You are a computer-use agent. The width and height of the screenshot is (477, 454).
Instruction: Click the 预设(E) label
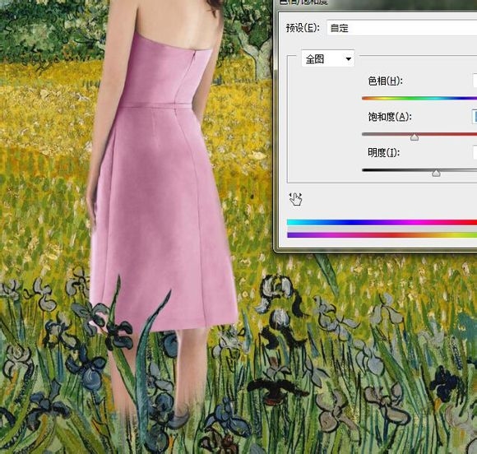tap(303, 28)
